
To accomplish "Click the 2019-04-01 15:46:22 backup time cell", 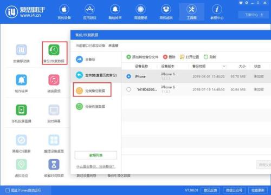I will 209,76.
